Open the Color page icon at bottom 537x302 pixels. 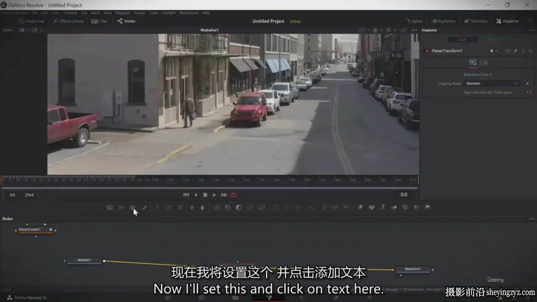(302, 297)
